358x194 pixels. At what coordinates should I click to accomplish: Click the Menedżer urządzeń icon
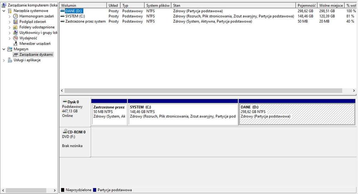click(x=15, y=44)
